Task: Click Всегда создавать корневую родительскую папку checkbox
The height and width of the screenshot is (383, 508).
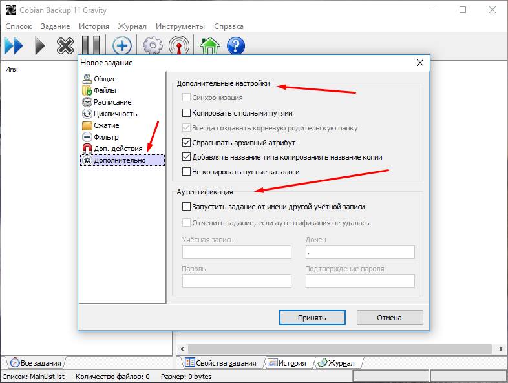Action: pyautogui.click(x=186, y=128)
